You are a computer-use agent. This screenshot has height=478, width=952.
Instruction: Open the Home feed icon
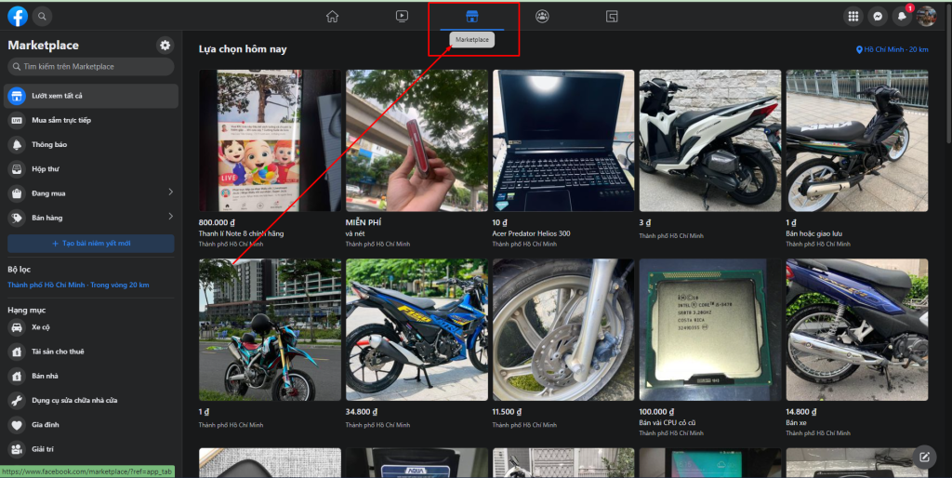pos(332,16)
